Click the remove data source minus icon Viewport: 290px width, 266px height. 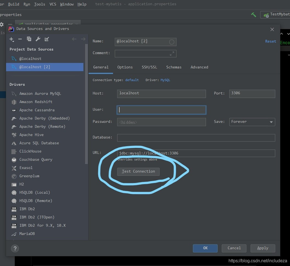click(20, 39)
